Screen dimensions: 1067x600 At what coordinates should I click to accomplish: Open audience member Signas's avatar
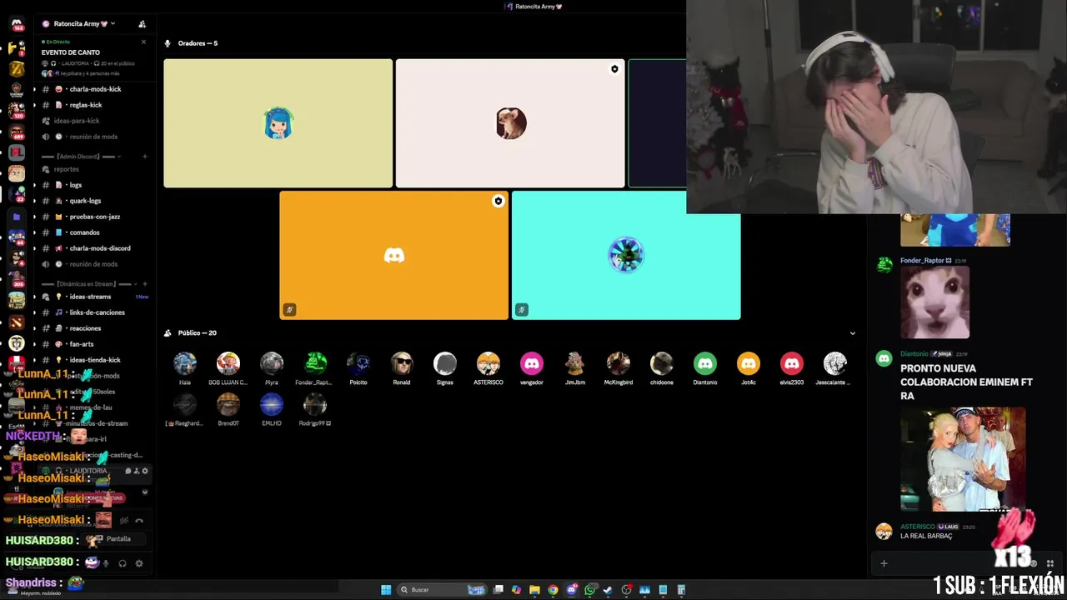coord(445,363)
